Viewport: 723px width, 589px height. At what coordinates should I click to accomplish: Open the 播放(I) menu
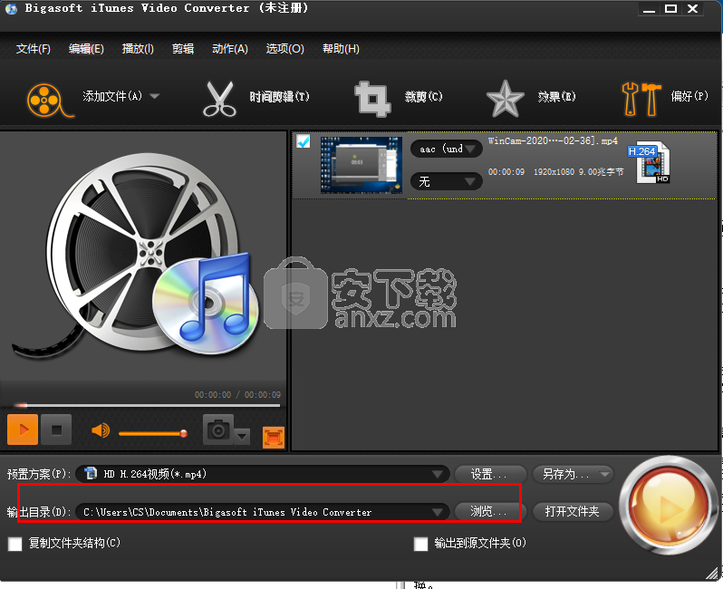click(138, 48)
